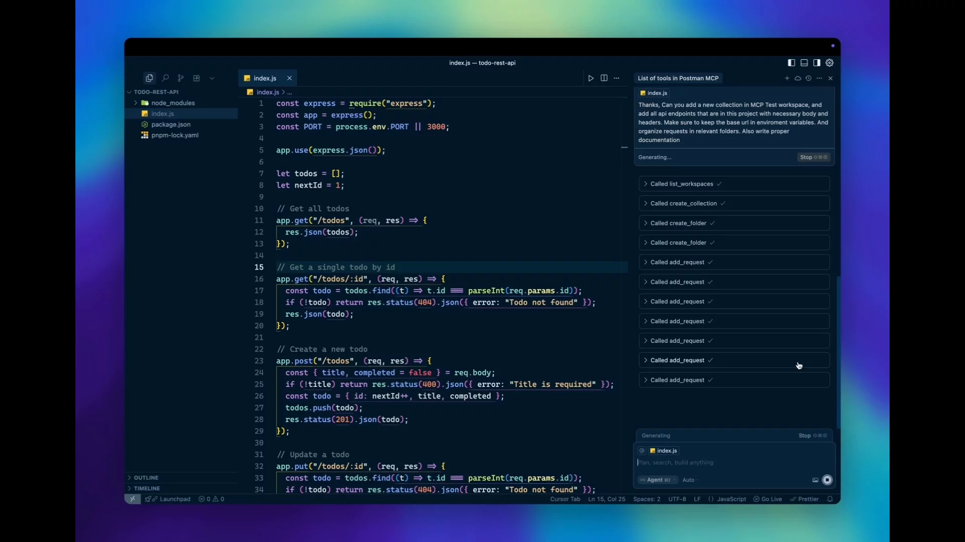Start a new chat with plus icon
The image size is (965, 542).
pyautogui.click(x=787, y=78)
